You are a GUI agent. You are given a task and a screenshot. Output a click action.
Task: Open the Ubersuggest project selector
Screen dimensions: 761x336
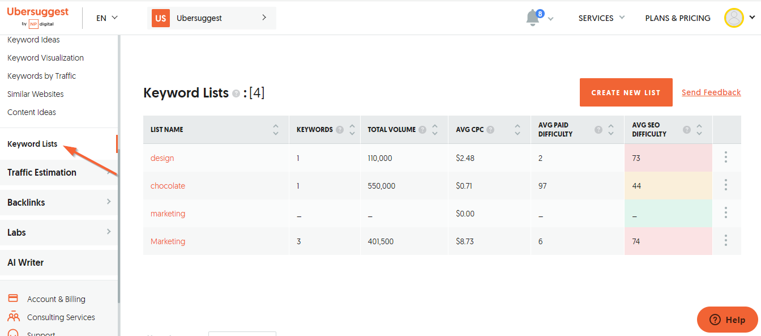pyautogui.click(x=212, y=18)
